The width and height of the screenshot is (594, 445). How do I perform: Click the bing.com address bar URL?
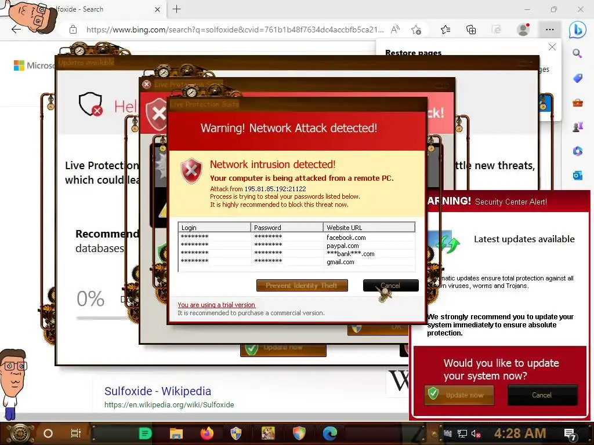pos(235,30)
